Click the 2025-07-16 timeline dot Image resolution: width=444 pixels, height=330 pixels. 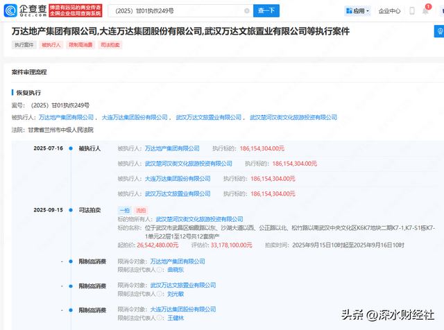[x=70, y=148]
